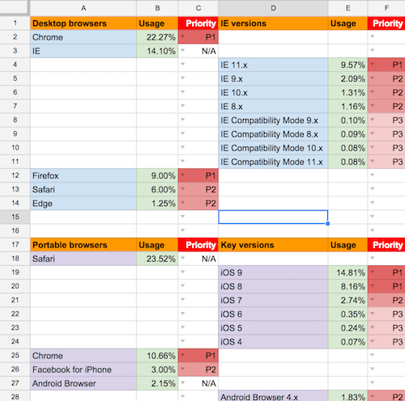Open priority dropdown for Chrome desktop row
Viewport: 405px width, 401px height.
click(x=183, y=36)
